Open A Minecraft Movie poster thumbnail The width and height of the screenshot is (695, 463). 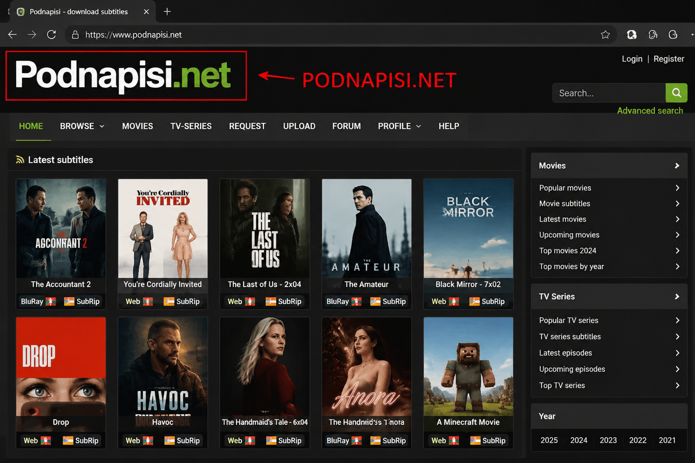click(468, 367)
